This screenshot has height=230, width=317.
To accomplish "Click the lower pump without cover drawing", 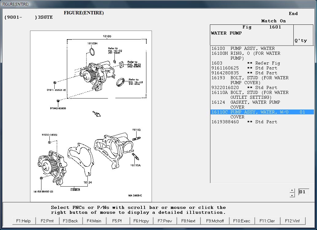I will click(x=52, y=167).
